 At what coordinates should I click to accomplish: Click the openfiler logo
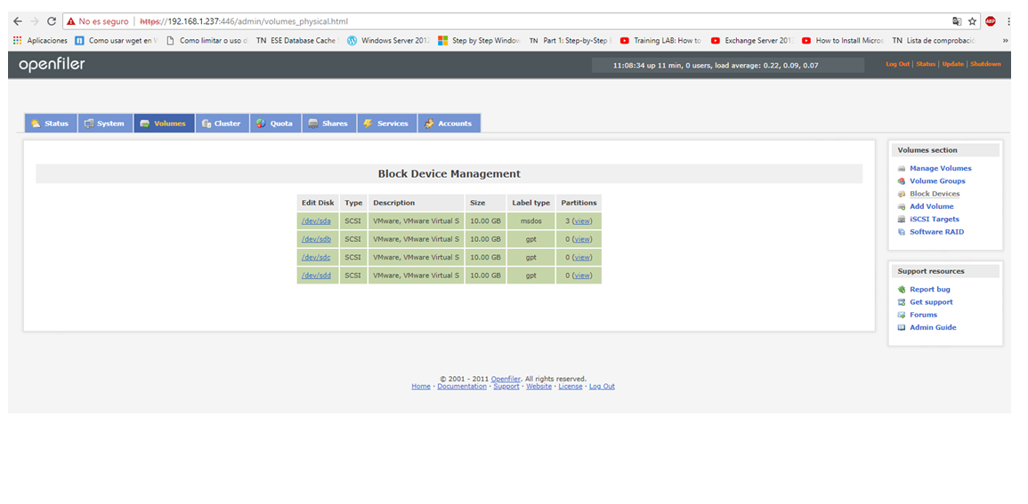pos(52,65)
